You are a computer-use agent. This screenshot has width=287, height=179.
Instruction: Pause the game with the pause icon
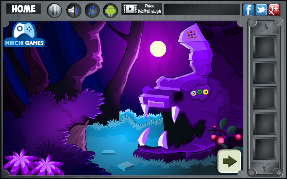55,10
